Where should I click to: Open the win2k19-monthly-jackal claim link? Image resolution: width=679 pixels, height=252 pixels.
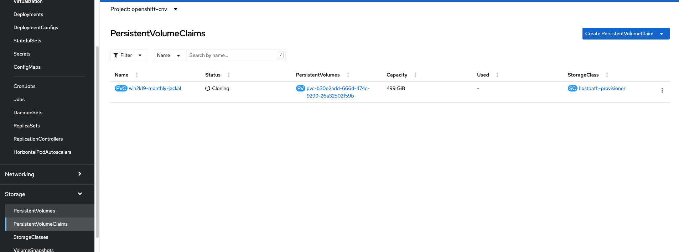tap(155, 88)
